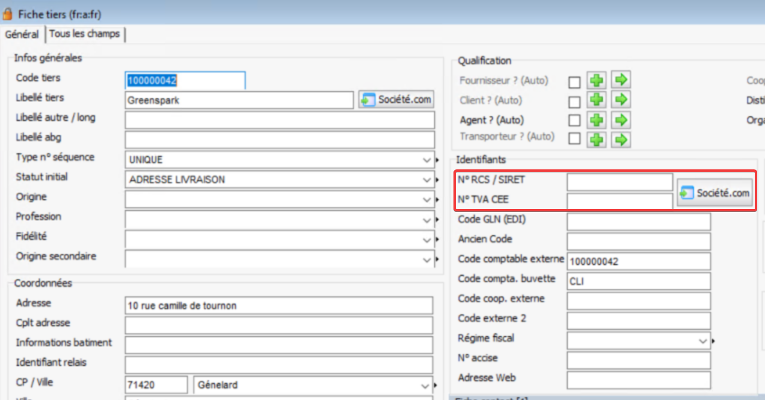This screenshot has height=400, width=765.
Task: Click green arrow icon beside Transporteur
Action: coord(621,139)
